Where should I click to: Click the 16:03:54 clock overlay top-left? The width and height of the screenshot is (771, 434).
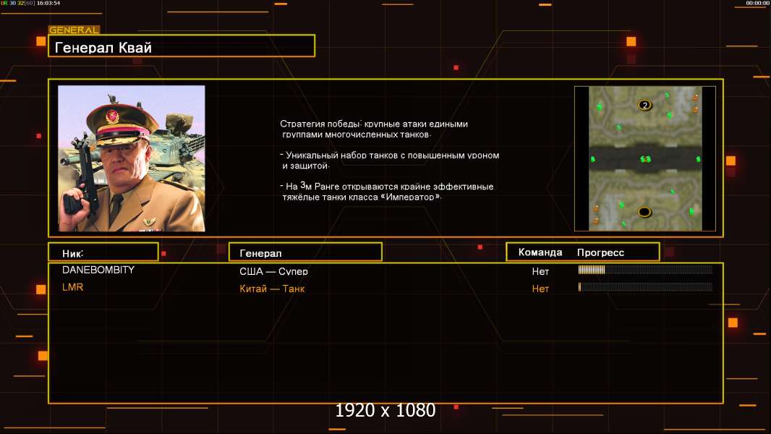[48, 3]
